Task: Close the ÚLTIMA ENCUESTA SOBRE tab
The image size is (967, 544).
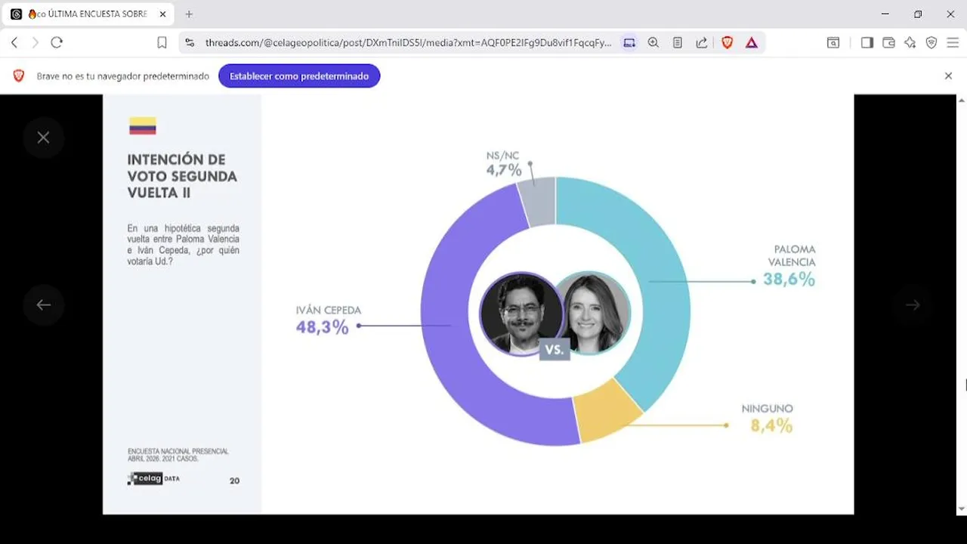Action: 162,14
